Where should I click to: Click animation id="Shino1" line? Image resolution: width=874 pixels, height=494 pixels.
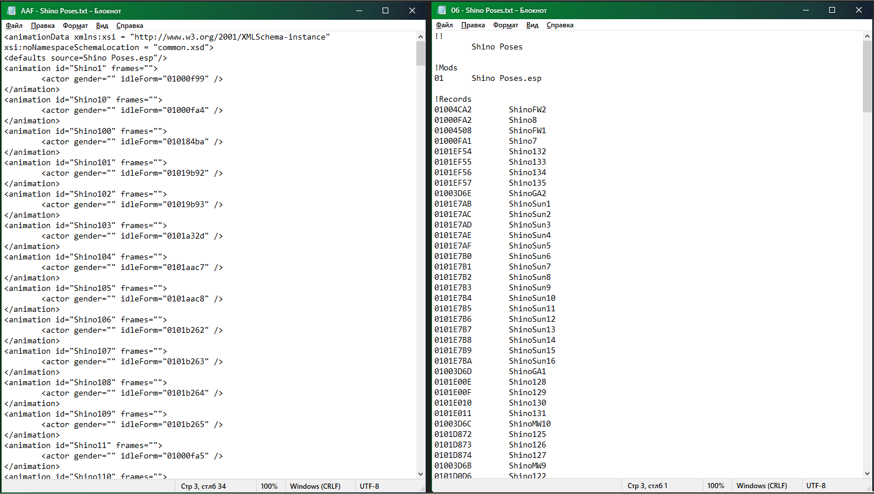tap(81, 68)
